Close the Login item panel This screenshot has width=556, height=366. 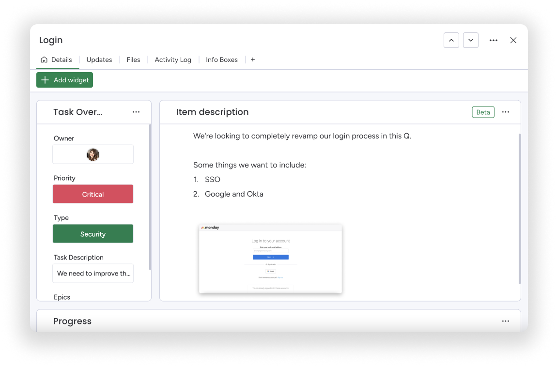click(x=513, y=40)
